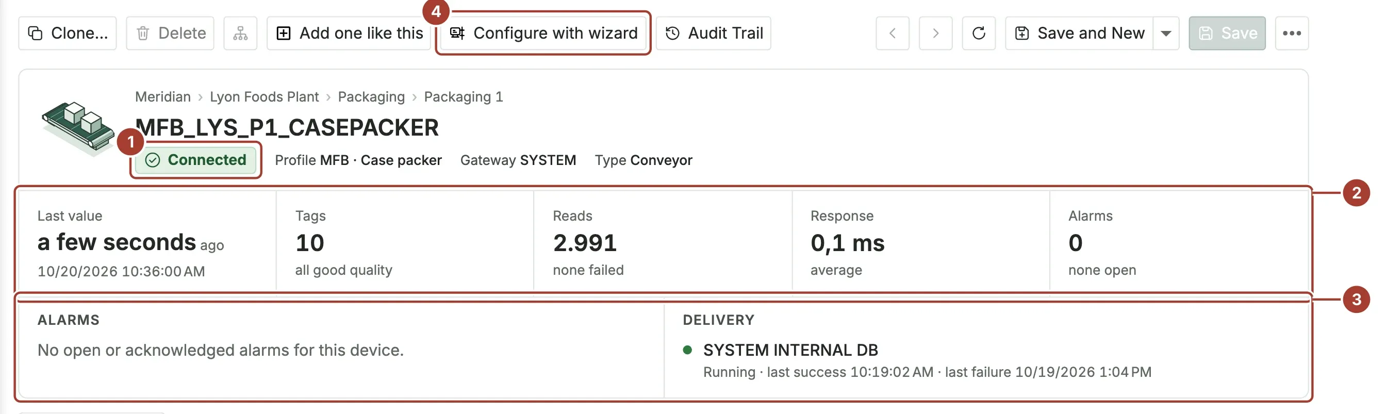Screen dimensions: 1386x414
Task: Open the Tags stat showing 10
Action: tap(405, 242)
